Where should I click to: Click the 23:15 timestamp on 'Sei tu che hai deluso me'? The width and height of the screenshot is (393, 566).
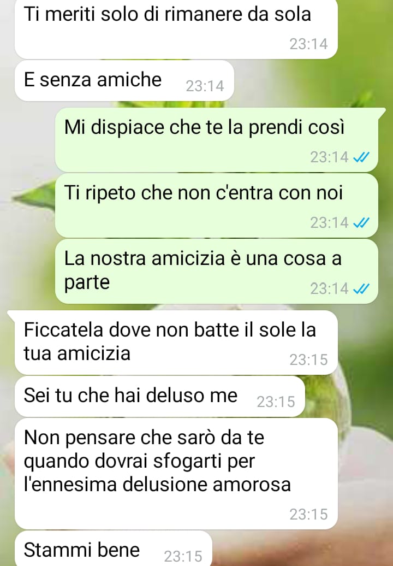point(276,402)
